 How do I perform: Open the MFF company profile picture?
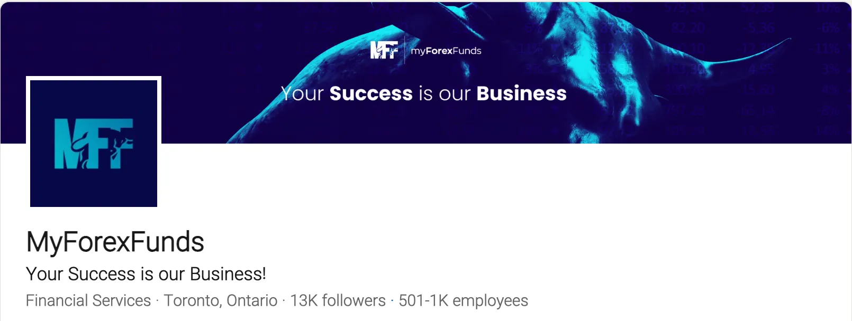pos(94,143)
